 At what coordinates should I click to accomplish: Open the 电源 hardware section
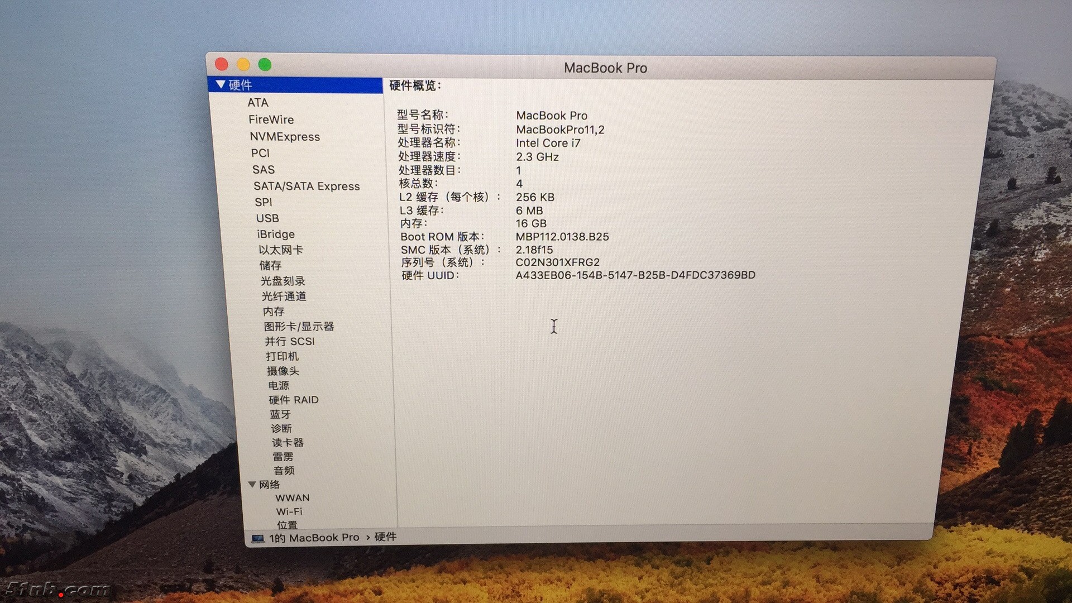(279, 385)
